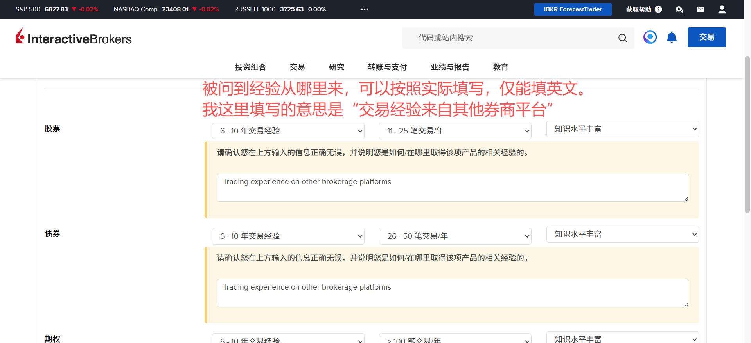The height and width of the screenshot is (343, 751).
Task: Click the page vertical scrollbar
Action: (747, 135)
